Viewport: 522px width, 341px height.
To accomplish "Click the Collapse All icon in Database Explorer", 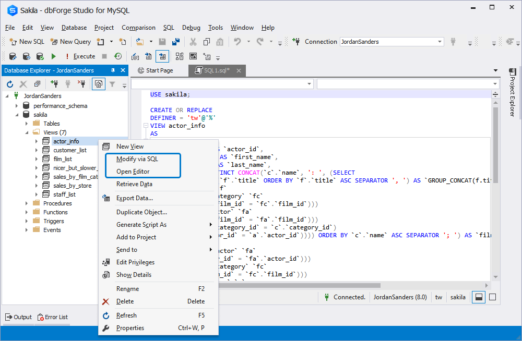I will pos(37,84).
